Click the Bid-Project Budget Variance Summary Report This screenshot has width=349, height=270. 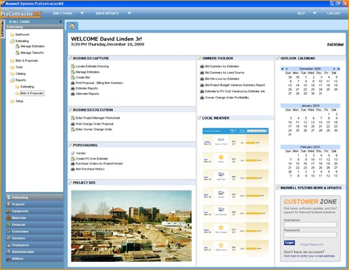[x=235, y=85]
